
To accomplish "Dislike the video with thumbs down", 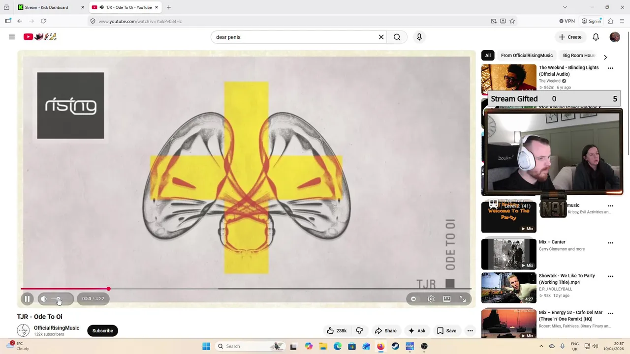I will [x=359, y=331].
